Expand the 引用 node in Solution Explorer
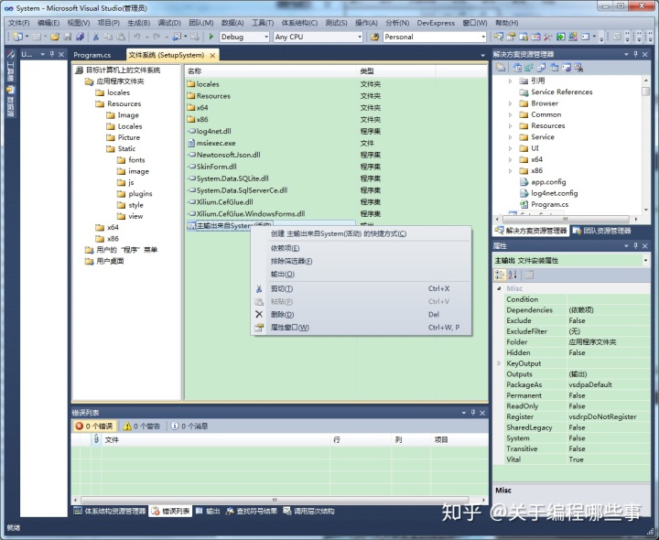Viewport: 659px width, 540px height. point(510,81)
